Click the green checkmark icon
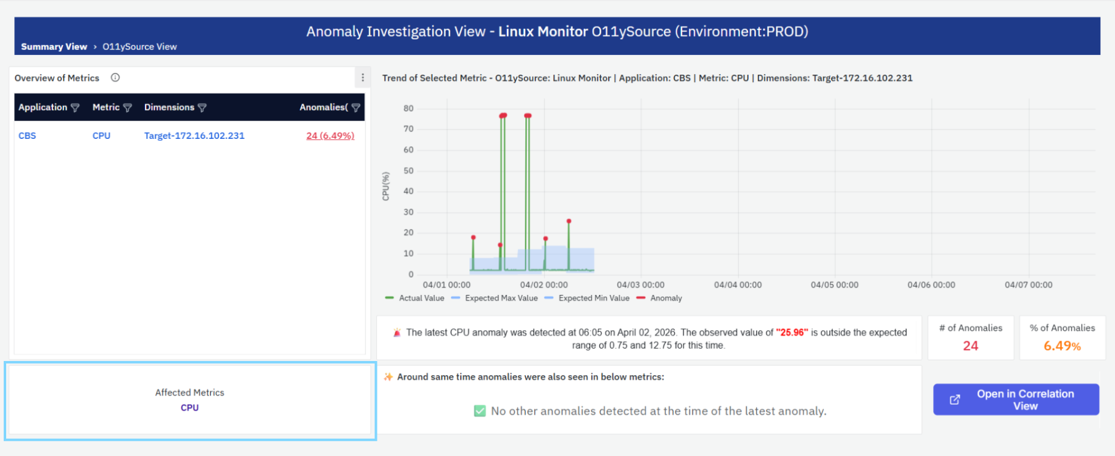 (x=480, y=411)
